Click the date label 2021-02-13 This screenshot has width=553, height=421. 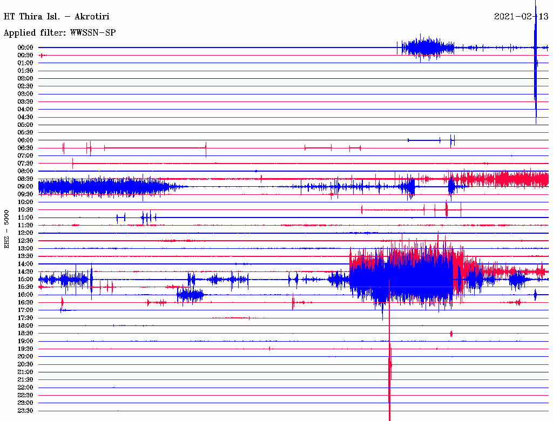pyautogui.click(x=521, y=17)
